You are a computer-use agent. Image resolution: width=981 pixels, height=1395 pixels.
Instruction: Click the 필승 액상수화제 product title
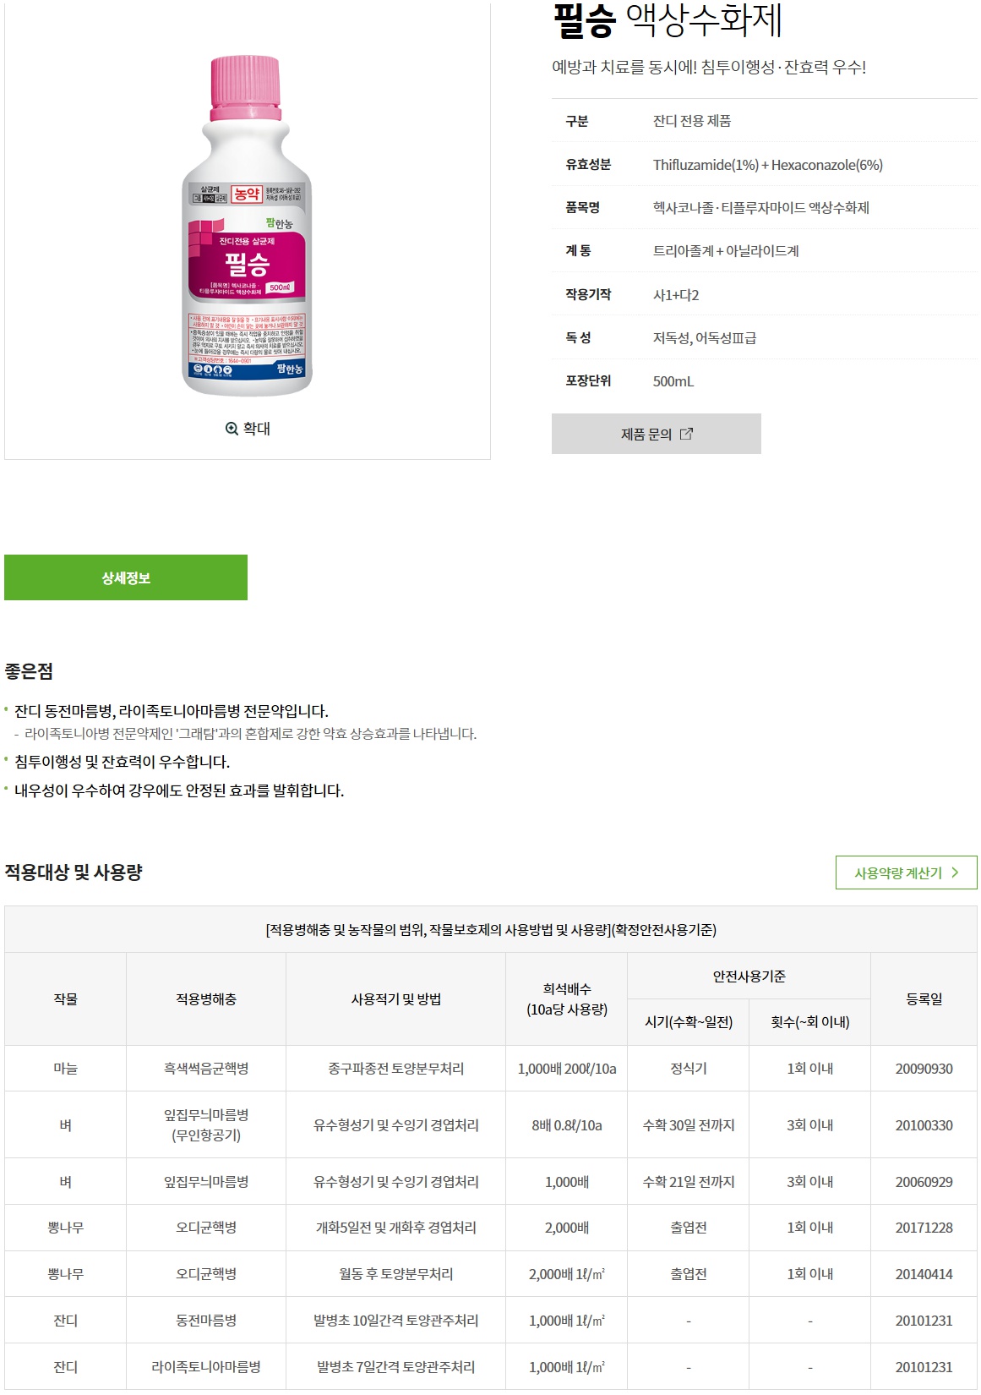click(668, 20)
